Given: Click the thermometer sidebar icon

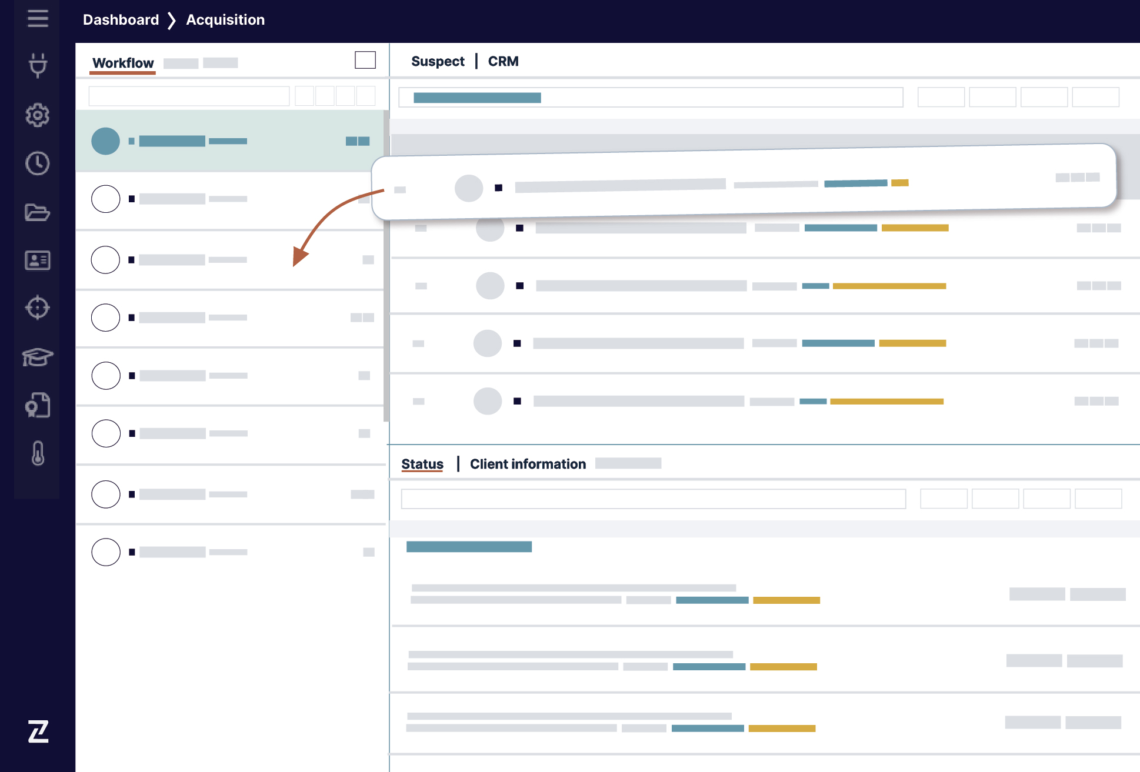Looking at the screenshot, I should pyautogui.click(x=38, y=453).
